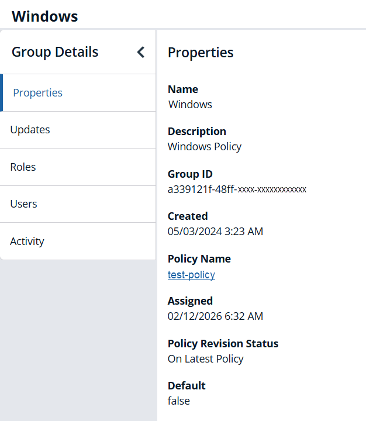The image size is (366, 421).
Task: Click the Windows page title
Action: (x=45, y=16)
